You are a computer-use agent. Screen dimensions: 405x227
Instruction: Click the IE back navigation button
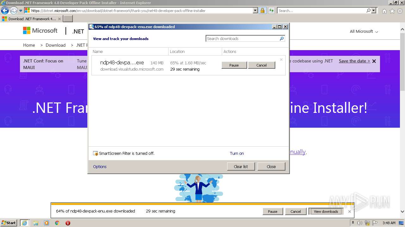coord(5,10)
